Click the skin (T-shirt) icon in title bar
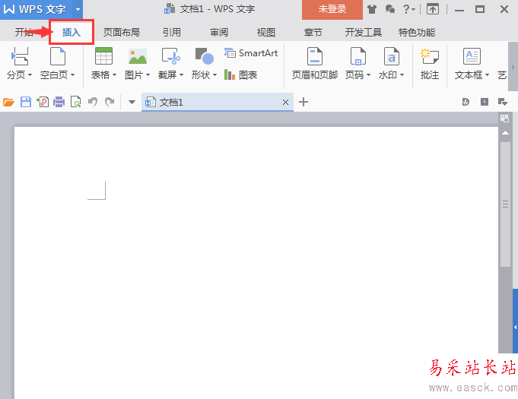 (x=372, y=9)
